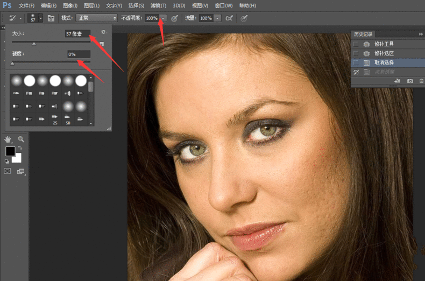Open brush preset picker gear menu
Image resolution: width=425 pixels, height=281 pixels.
pos(103,33)
